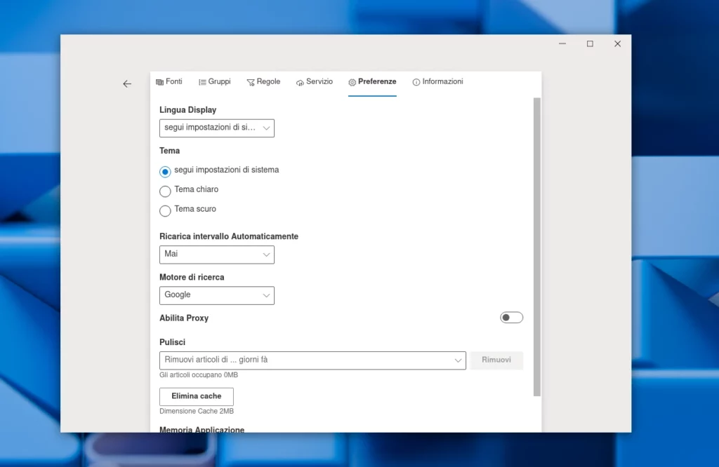The width and height of the screenshot is (719, 467).
Task: Click the Abilita Proxy switch icon
Action: point(511,317)
